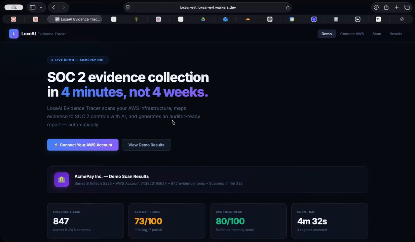Select the Demo nav item
The width and height of the screenshot is (415, 242).
[x=327, y=34]
